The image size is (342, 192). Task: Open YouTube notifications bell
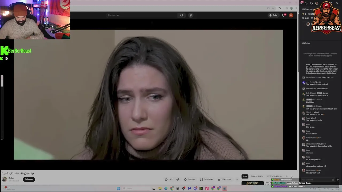[x=284, y=15]
